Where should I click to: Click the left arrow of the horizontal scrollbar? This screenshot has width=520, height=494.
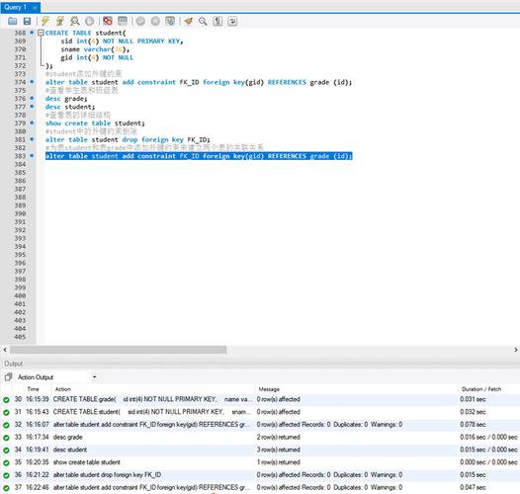tap(5, 350)
